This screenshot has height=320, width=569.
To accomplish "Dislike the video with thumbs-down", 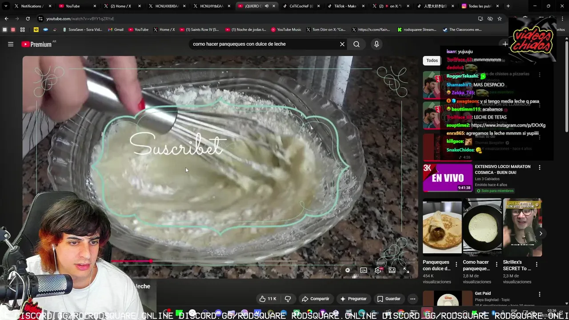I will pyautogui.click(x=288, y=299).
